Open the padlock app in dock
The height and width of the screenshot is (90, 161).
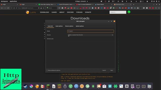tap(65, 86)
